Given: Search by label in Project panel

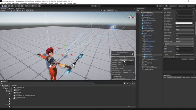Looking at the screenshot, I should point(127,83).
